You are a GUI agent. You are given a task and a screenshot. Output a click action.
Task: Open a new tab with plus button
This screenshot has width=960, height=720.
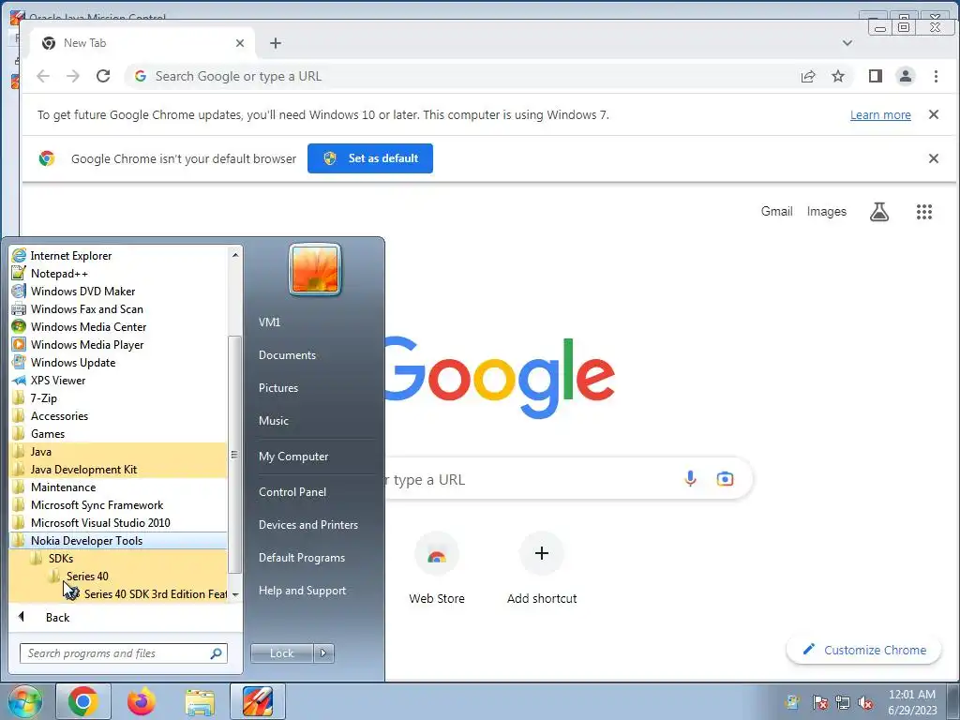(x=276, y=43)
